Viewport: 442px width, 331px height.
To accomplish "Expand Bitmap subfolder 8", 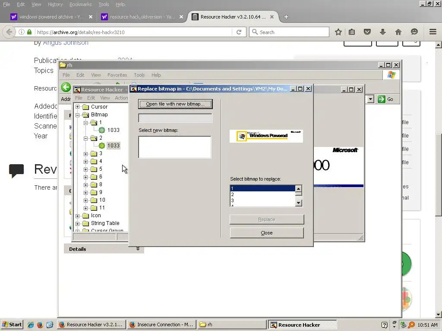I will 86,184.
